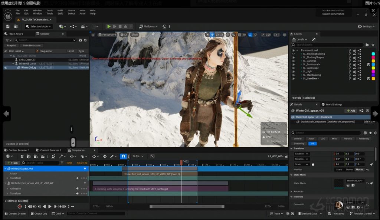Switch to Content Browser 1 tab
Viewport: 380px width, 220px height.
[17, 150]
